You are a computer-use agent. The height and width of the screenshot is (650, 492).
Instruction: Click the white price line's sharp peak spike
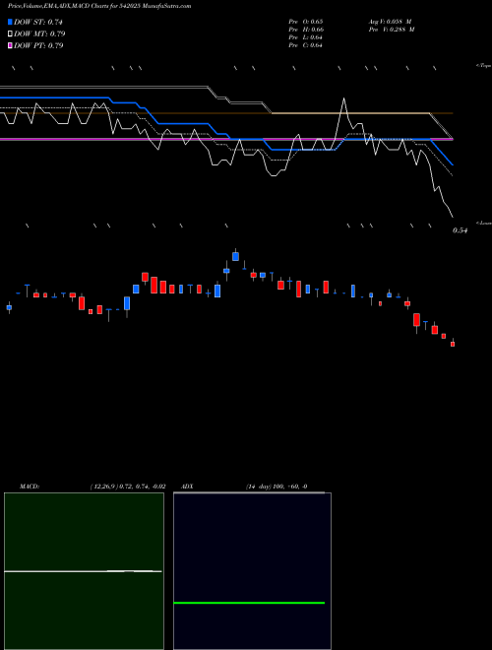click(x=343, y=99)
